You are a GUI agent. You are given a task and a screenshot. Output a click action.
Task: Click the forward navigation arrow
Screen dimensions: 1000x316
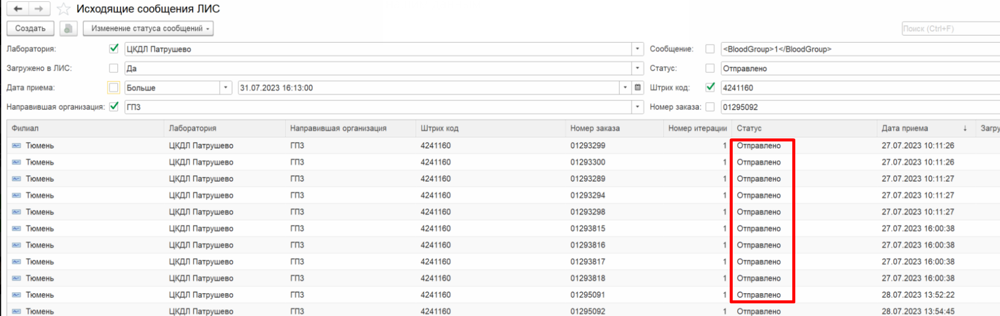coord(39,9)
